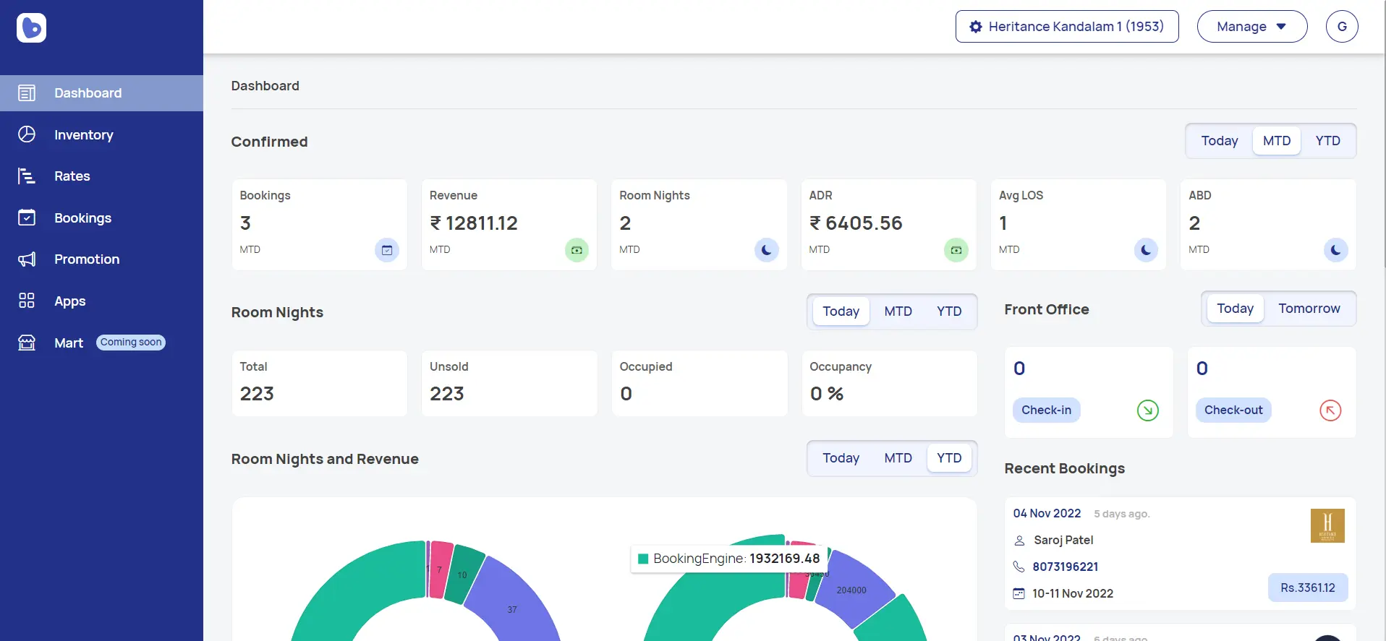
Task: Click the Rates sidebar icon
Action: click(x=27, y=176)
